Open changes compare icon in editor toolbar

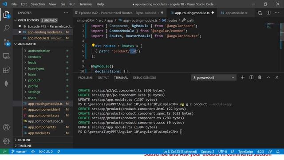pos(260,13)
